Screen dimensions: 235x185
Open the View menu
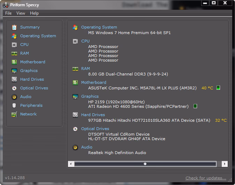tap(21, 13)
